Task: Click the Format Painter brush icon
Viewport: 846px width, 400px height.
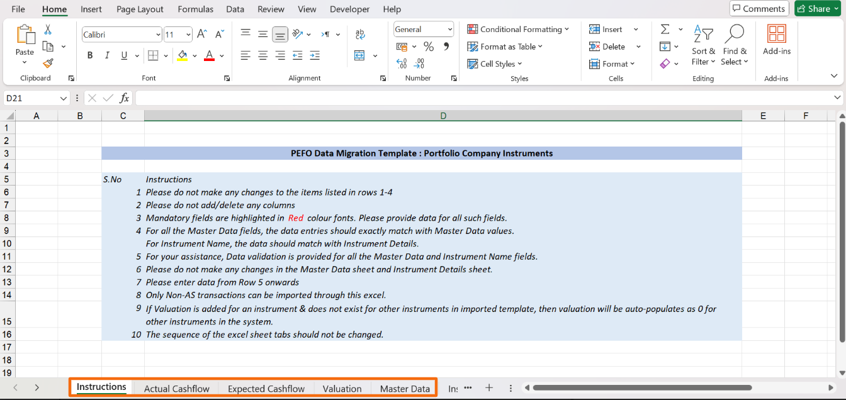Action: point(48,63)
